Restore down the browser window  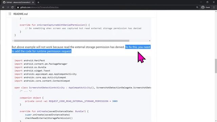click(207, 2)
